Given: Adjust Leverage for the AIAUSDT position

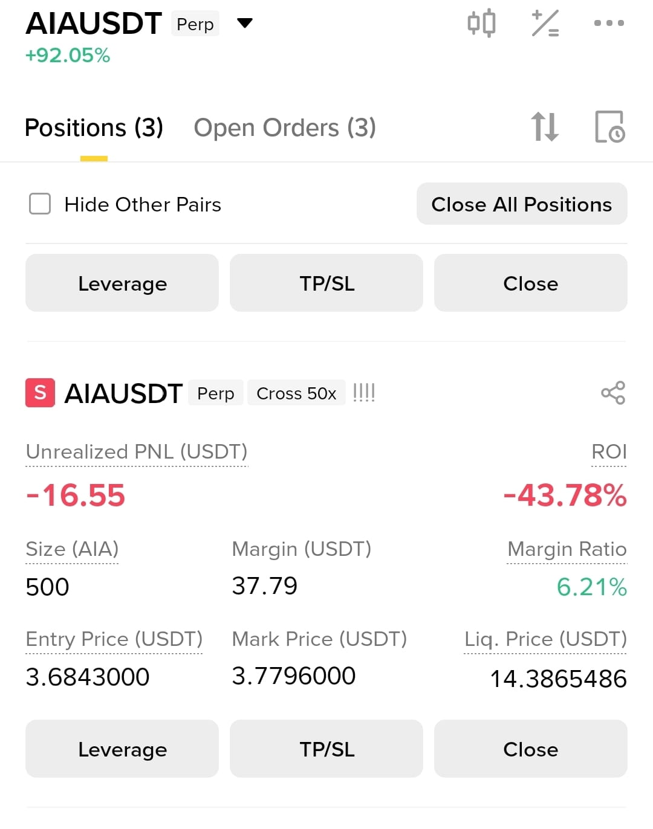Looking at the screenshot, I should (x=122, y=749).
